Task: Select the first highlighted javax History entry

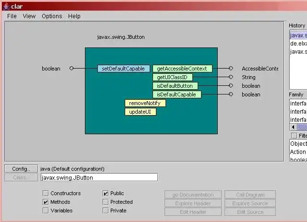Action: [x=298, y=35]
